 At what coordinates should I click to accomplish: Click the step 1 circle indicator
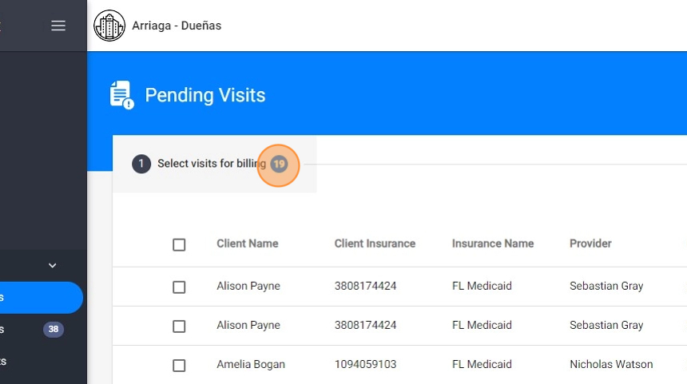141,164
